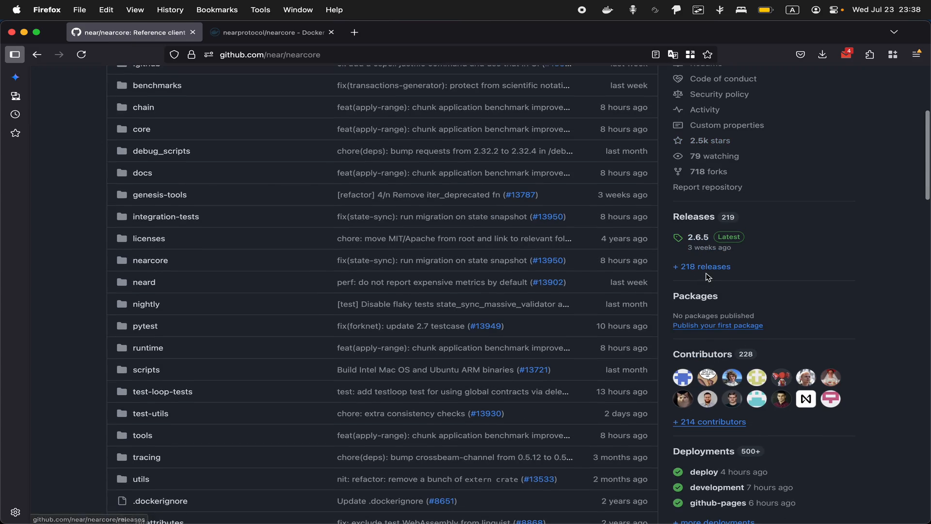Open the Firefox application hamburger menu

click(x=916, y=54)
